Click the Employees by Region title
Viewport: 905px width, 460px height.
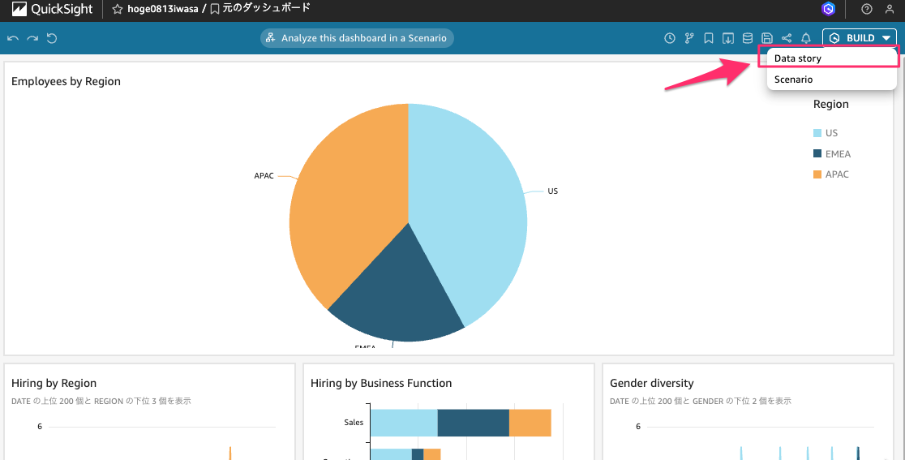tap(66, 81)
